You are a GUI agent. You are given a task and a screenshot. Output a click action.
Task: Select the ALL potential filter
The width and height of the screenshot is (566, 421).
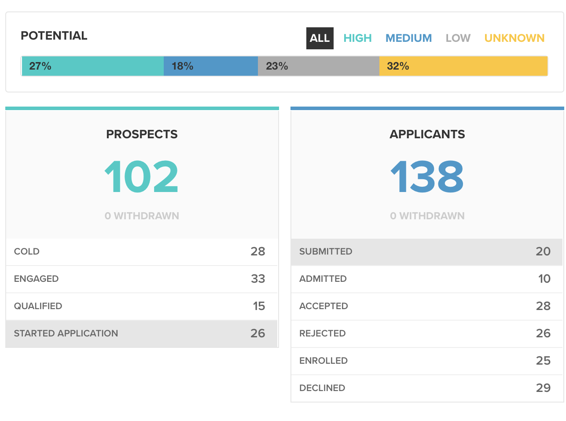320,38
